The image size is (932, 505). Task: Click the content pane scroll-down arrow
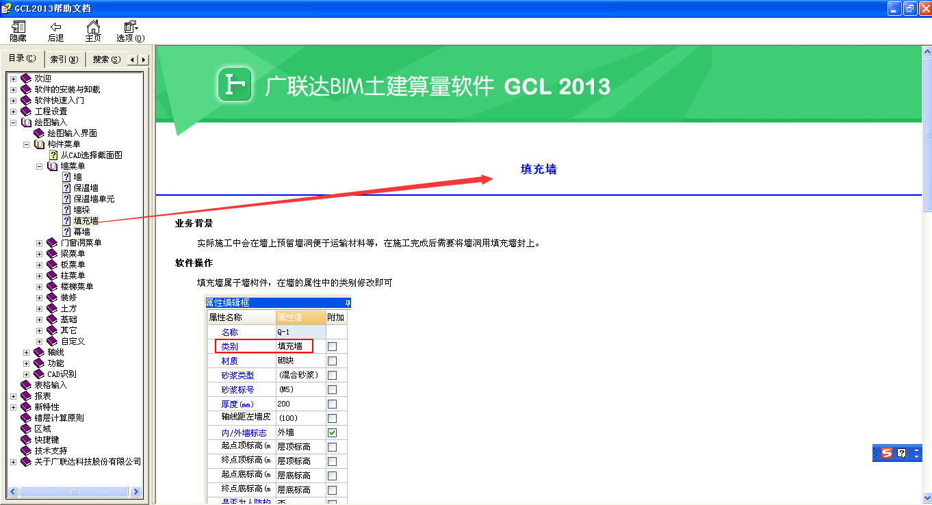pyautogui.click(x=927, y=499)
